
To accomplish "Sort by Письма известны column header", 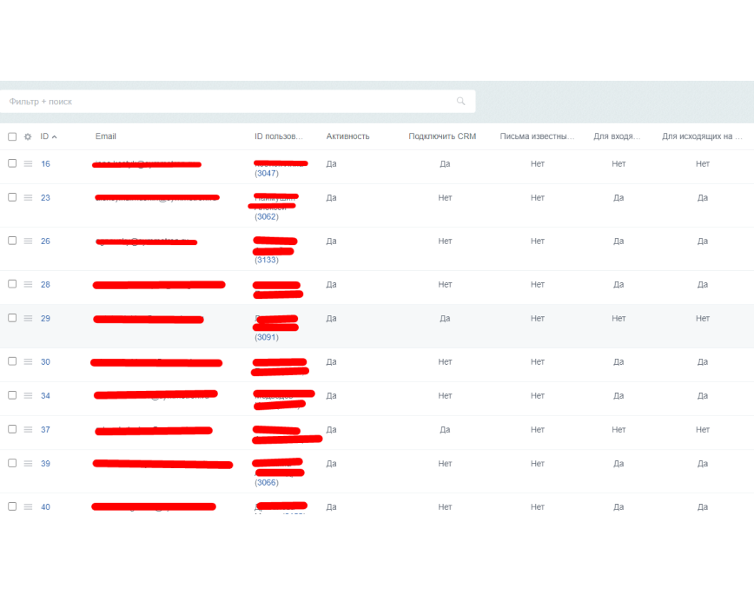I will tap(537, 136).
